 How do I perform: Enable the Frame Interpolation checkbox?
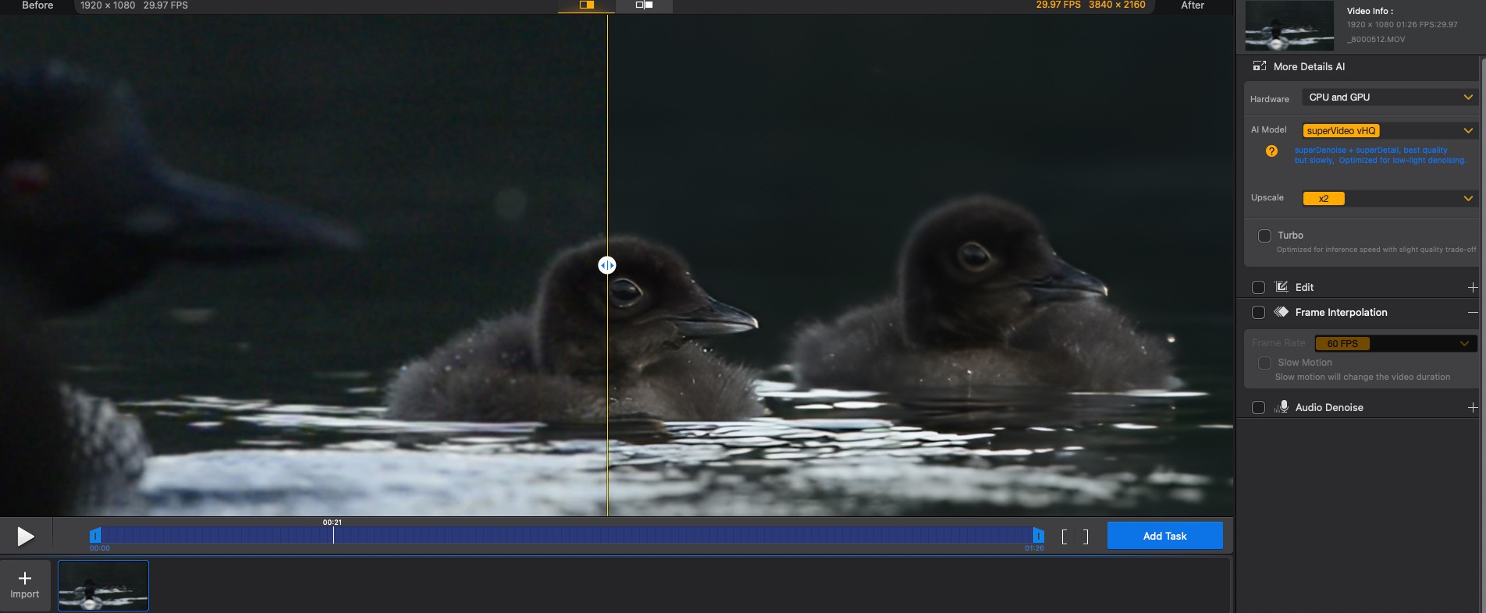click(1258, 313)
